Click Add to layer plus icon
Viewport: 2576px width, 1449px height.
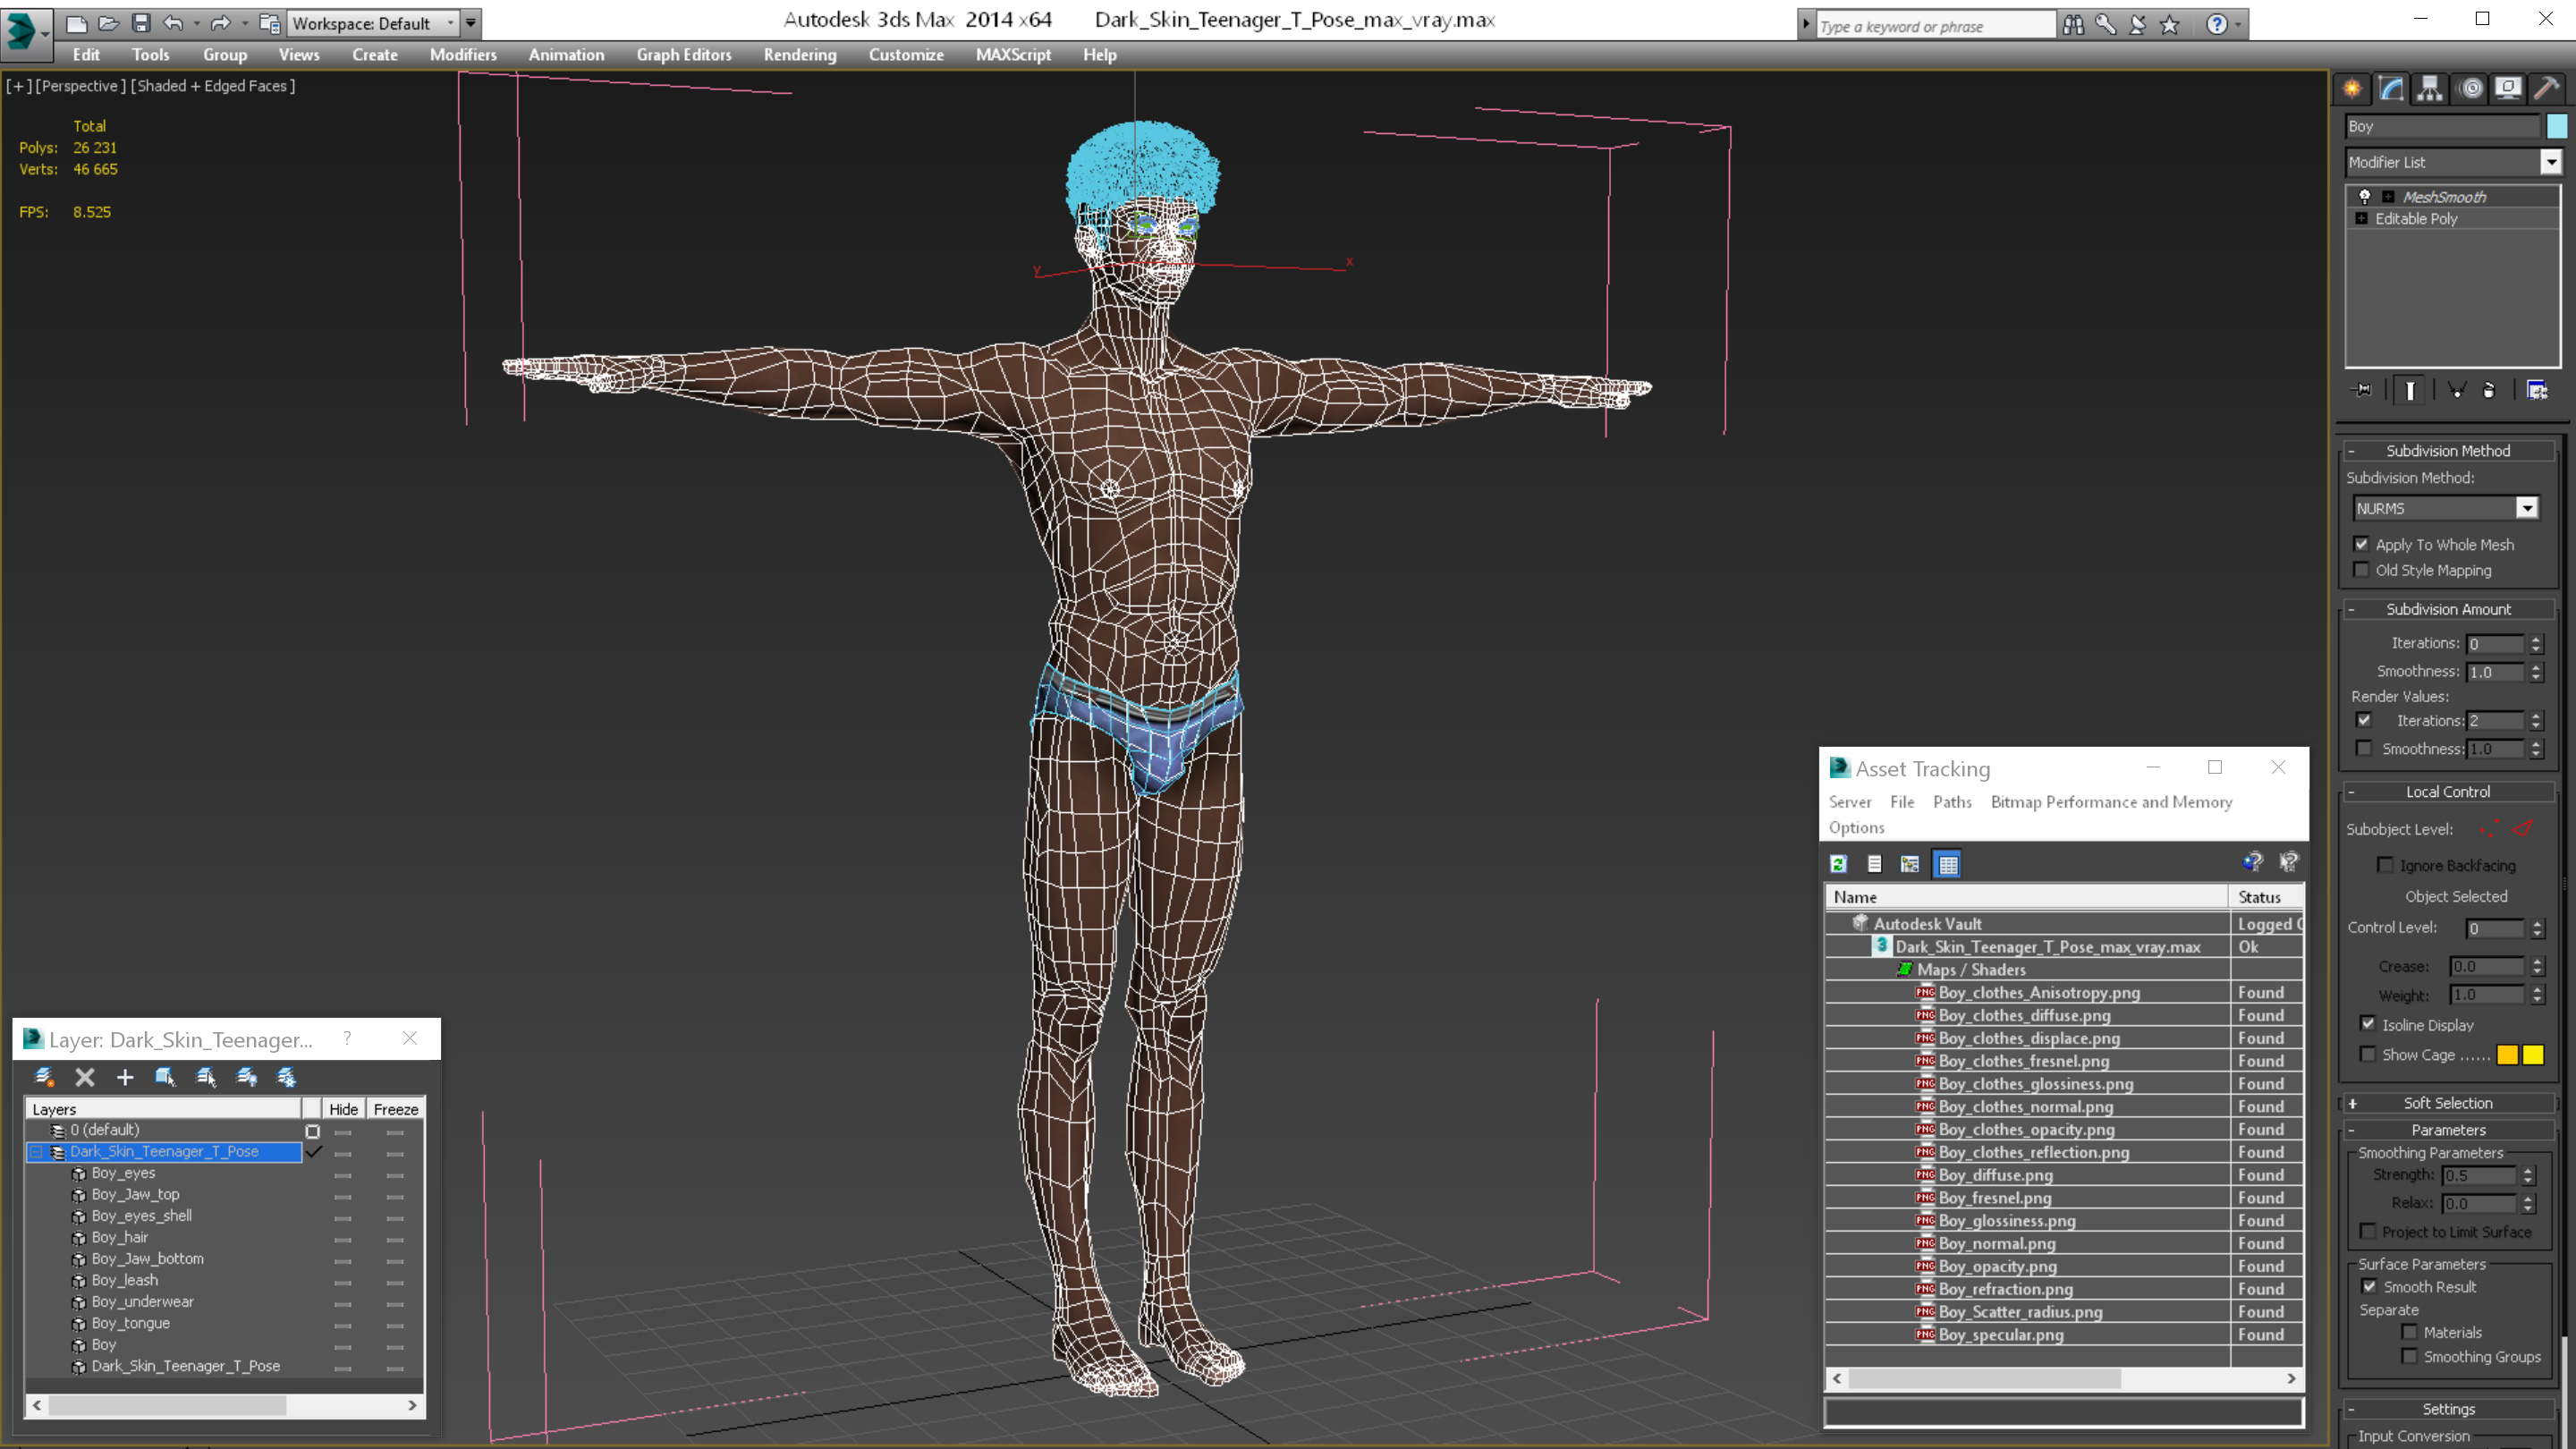pos(125,1077)
